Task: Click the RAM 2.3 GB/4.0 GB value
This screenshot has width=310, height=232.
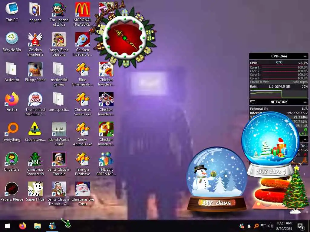Action: [x=279, y=86]
